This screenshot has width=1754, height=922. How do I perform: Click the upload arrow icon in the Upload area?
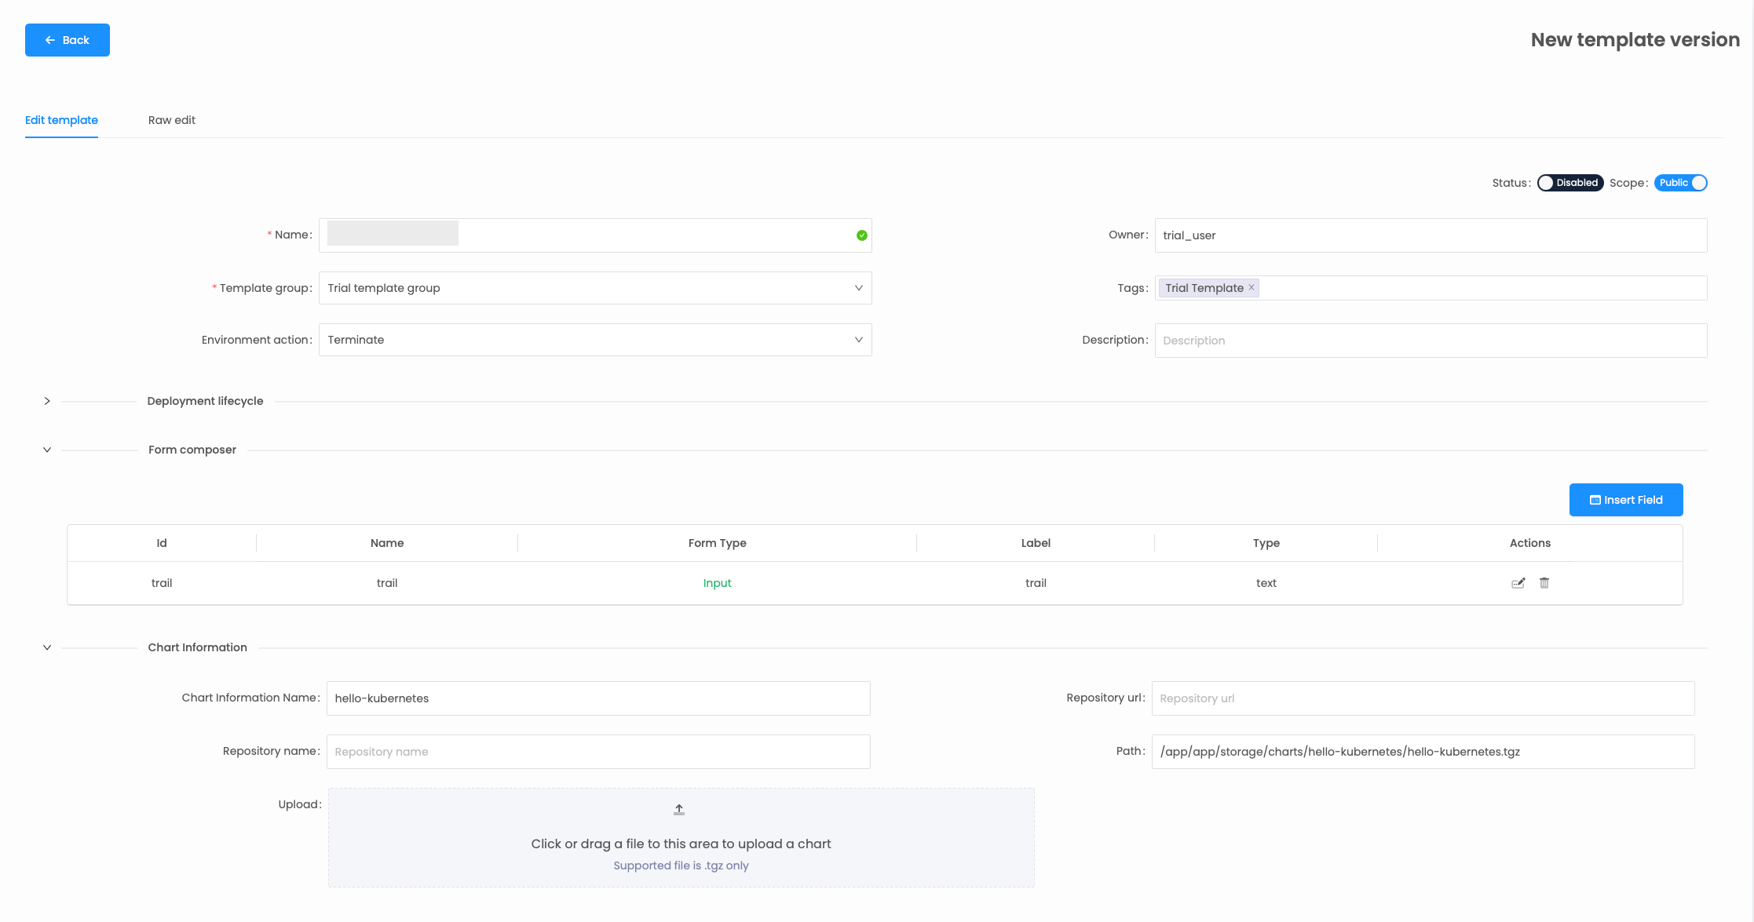click(678, 809)
